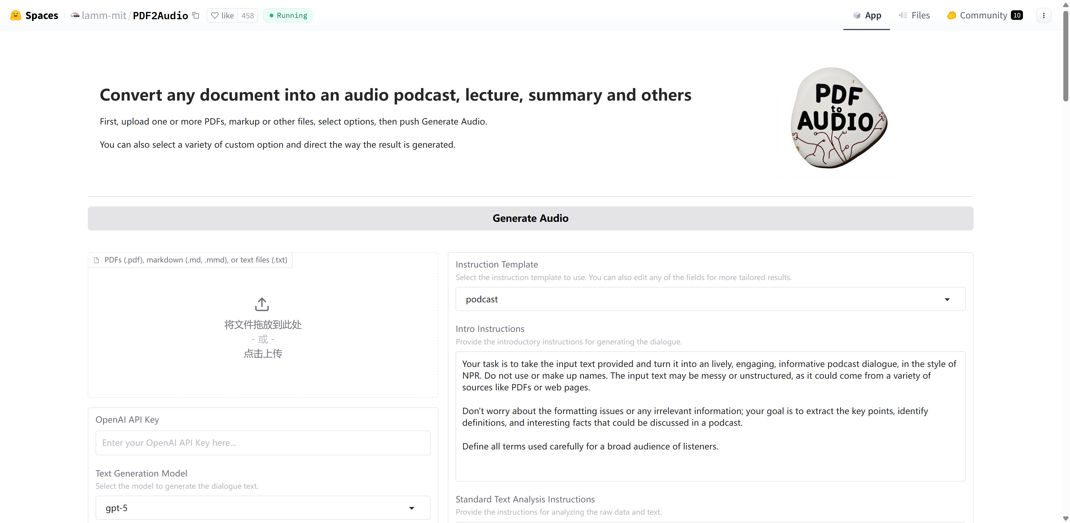This screenshot has height=523, width=1070.
Task: Open the three-dot options menu
Action: pos(1044,15)
